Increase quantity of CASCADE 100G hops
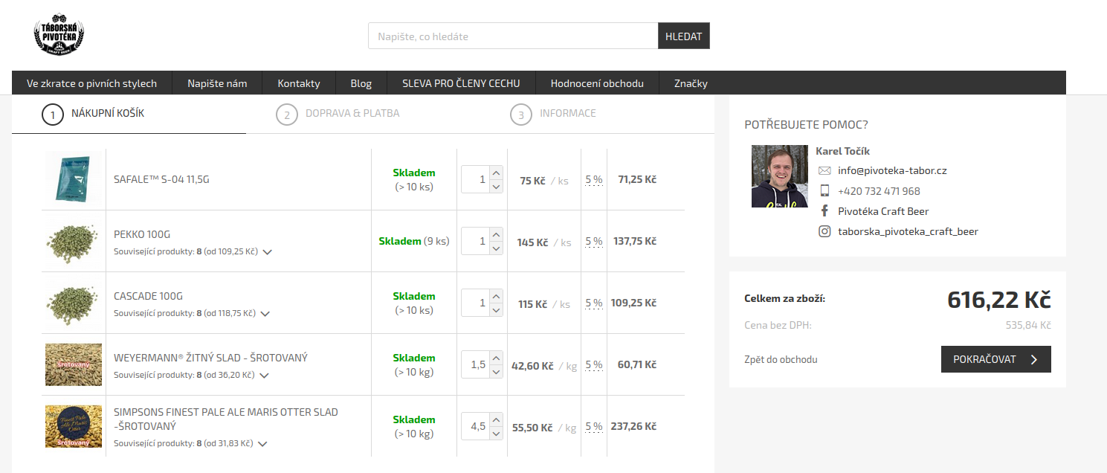 point(497,296)
